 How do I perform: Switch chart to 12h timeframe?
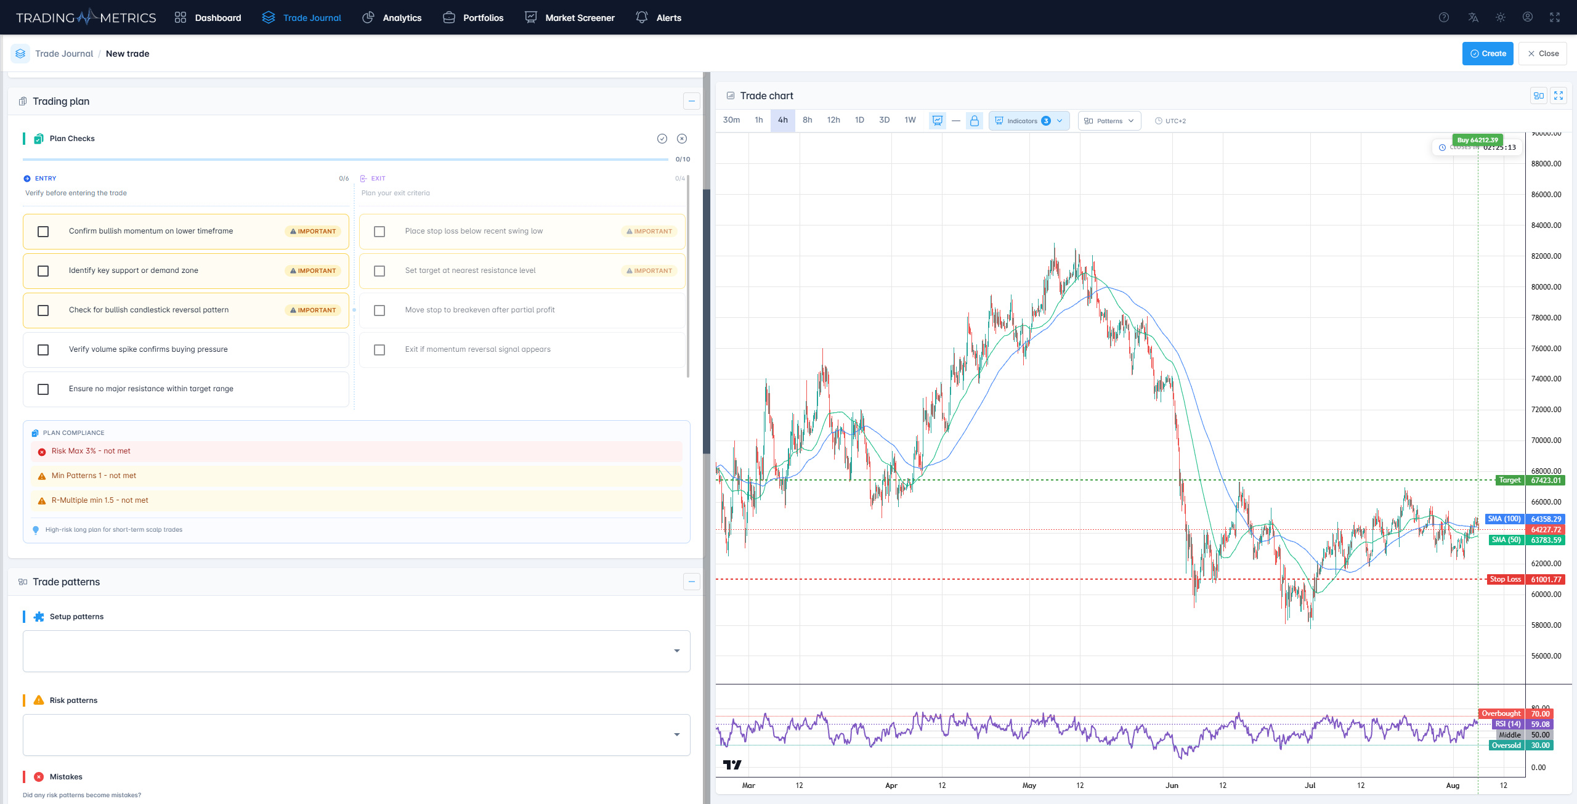pyautogui.click(x=833, y=120)
